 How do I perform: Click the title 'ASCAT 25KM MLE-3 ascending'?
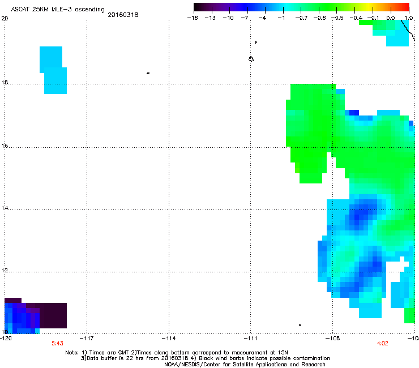58,9
